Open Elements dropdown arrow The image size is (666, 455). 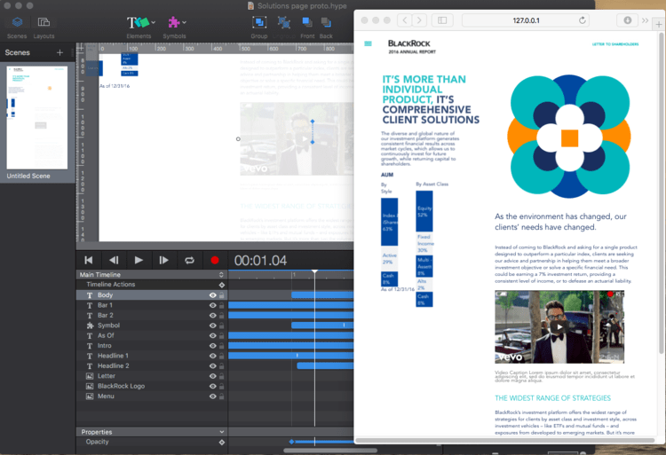(154, 22)
